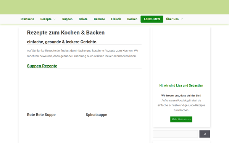229x143 pixels.
Task: Open Gemüse in the navigation bar
Action: tap(99, 19)
